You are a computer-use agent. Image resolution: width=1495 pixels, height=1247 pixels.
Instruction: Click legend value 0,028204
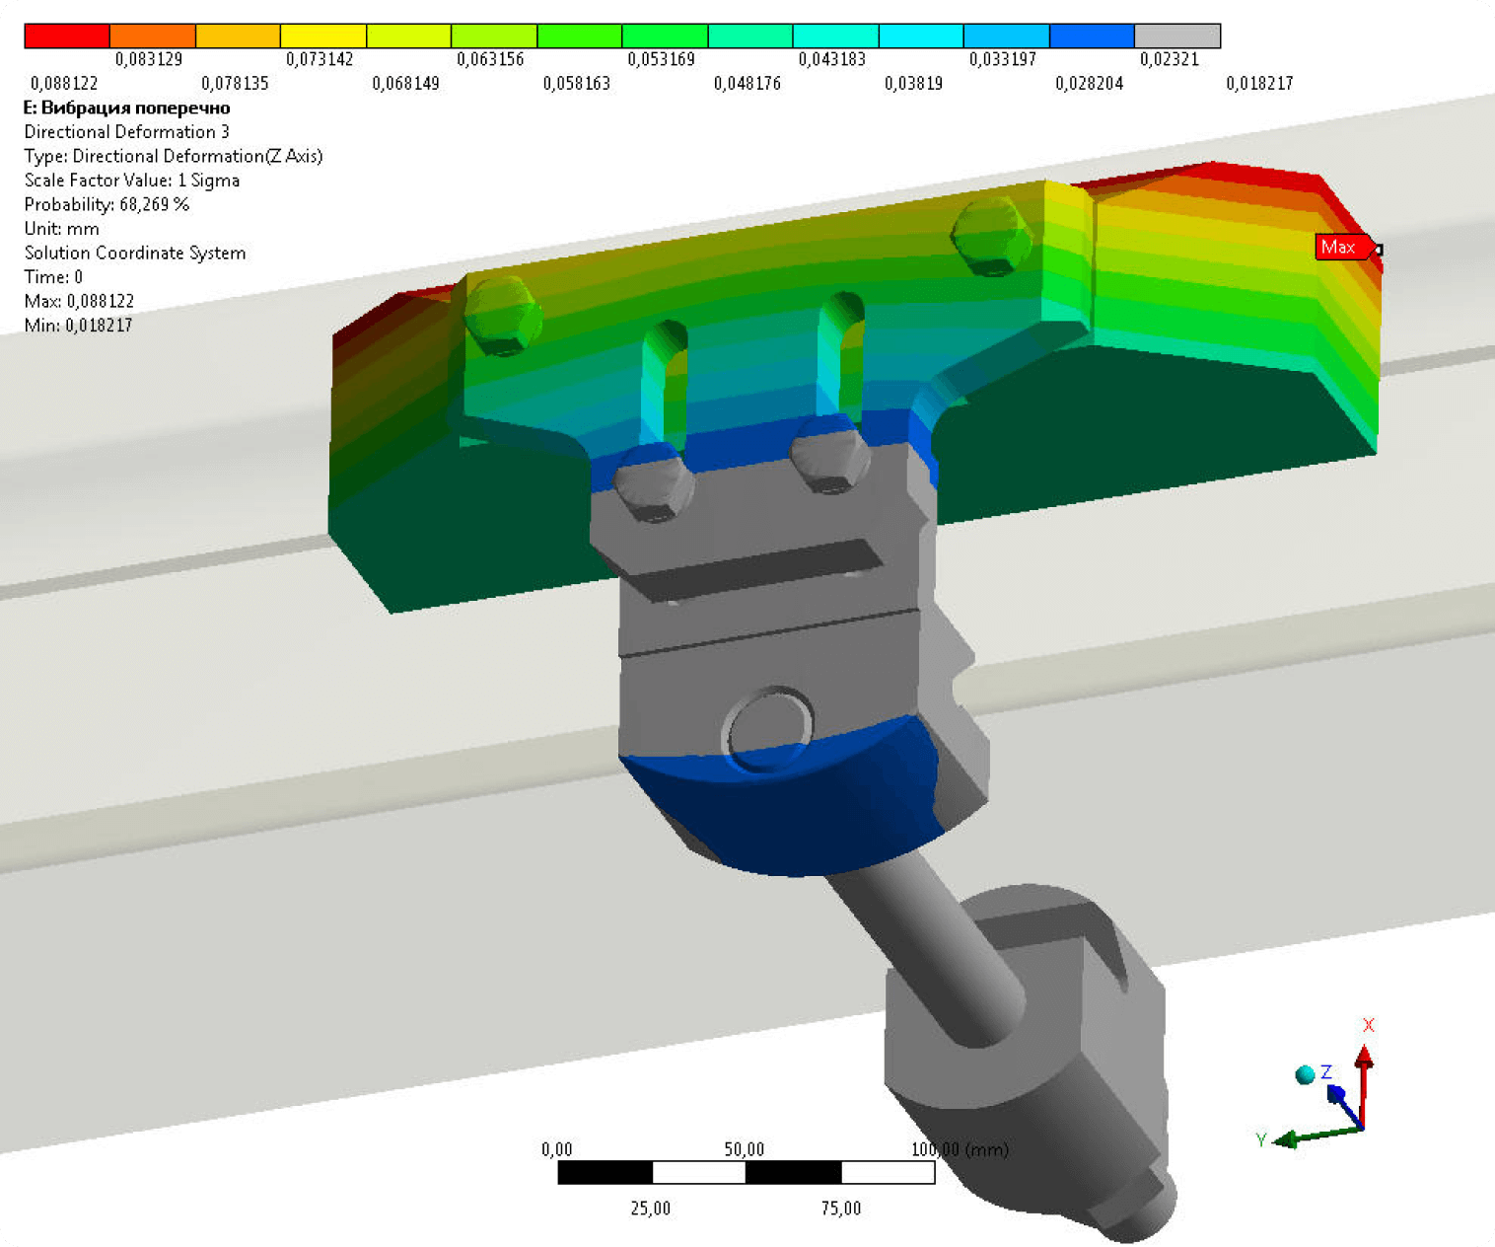pos(1089,84)
